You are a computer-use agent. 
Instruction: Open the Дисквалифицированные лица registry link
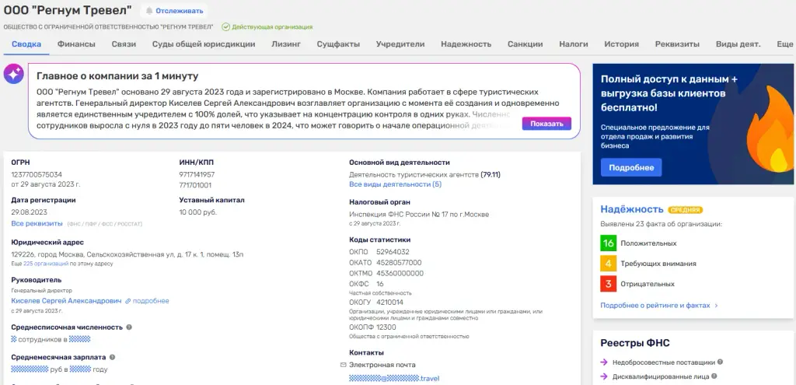(661, 377)
